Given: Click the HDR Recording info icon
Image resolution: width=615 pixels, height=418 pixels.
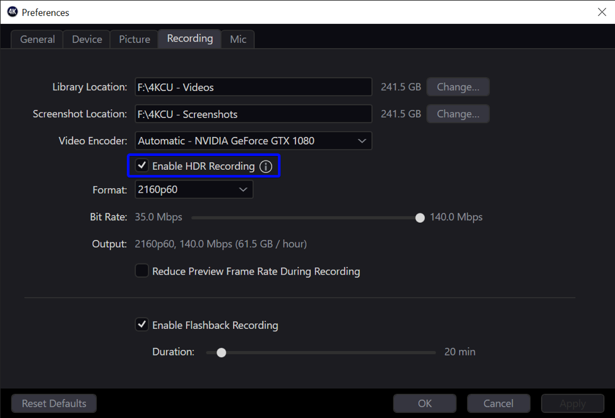Looking at the screenshot, I should click(266, 167).
